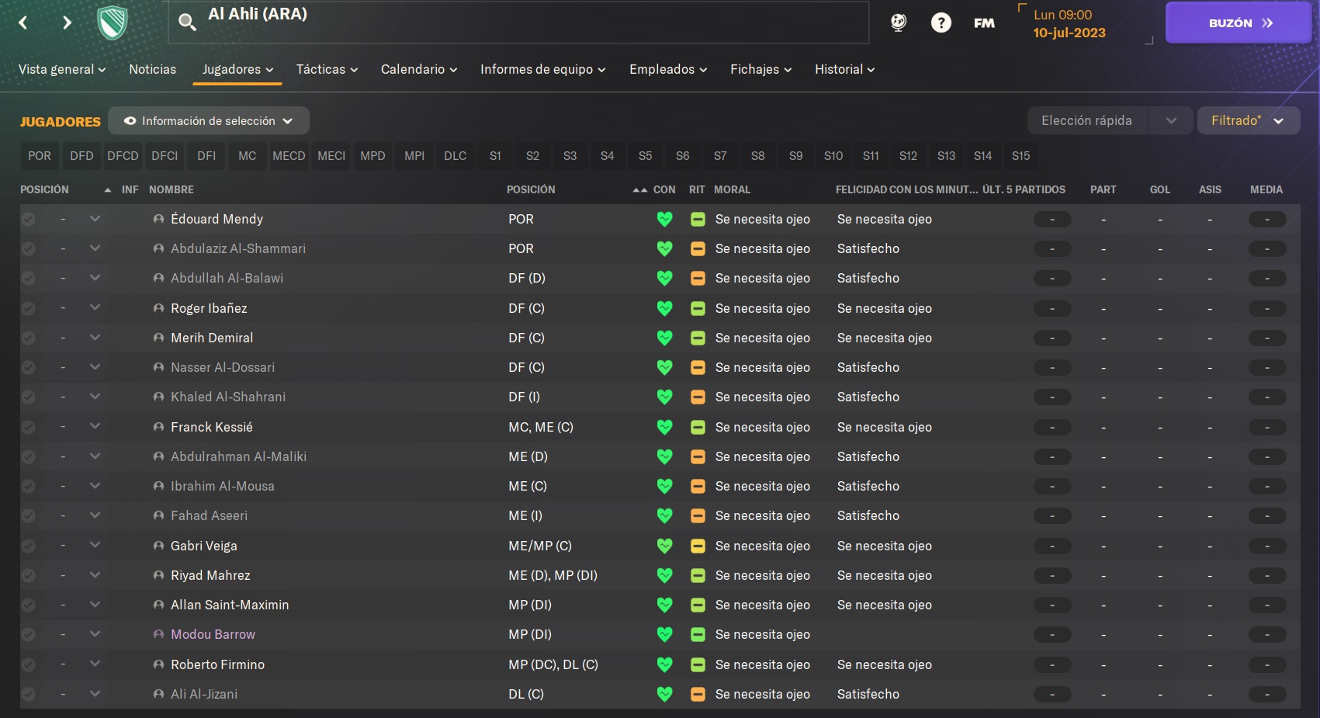Tick the selection circle for Riyad Mahrez
This screenshot has width=1320, height=718.
[29, 575]
